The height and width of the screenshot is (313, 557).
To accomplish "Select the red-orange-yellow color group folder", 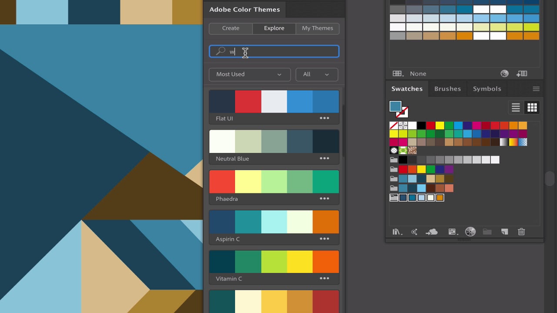I will (x=394, y=170).
